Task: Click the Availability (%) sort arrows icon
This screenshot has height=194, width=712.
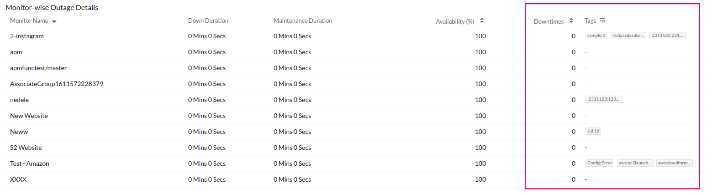Action: click(x=482, y=21)
